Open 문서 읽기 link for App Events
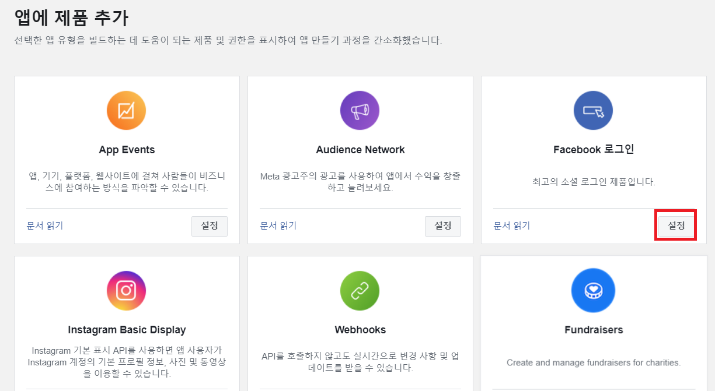Image resolution: width=715 pixels, height=391 pixels. tap(45, 226)
